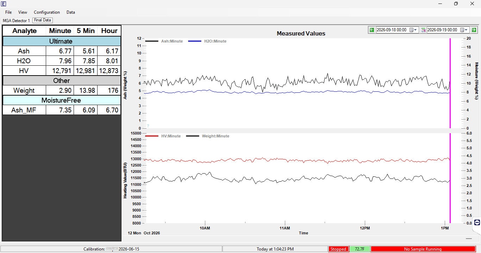Open the View menu
The width and height of the screenshot is (481, 253).
click(x=23, y=12)
